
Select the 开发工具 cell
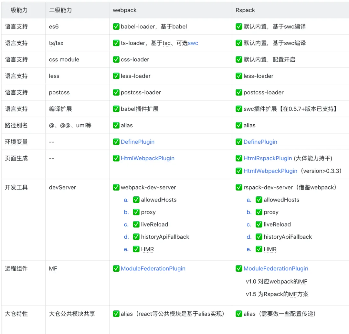click(x=23, y=220)
